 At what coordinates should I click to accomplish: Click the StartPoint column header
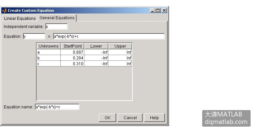(72, 46)
